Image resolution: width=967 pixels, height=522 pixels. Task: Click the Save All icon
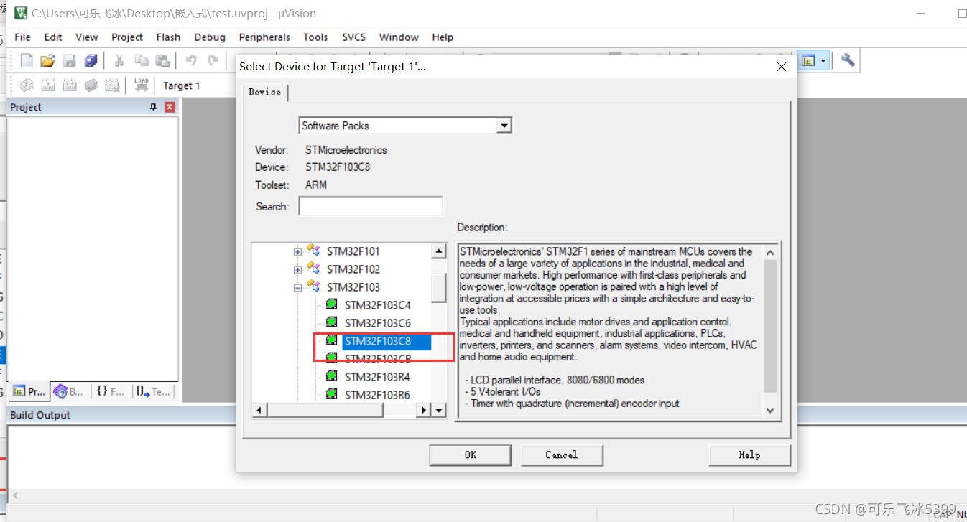tap(91, 61)
